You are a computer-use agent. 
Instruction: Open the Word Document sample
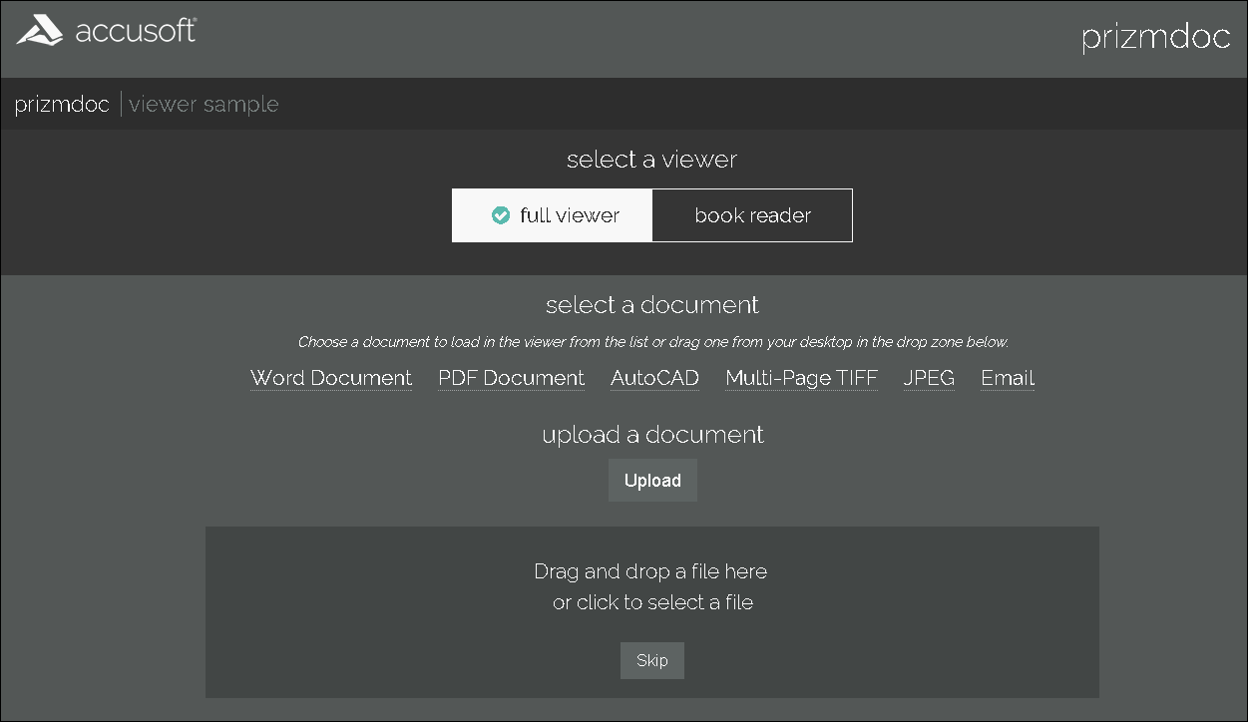(x=330, y=378)
